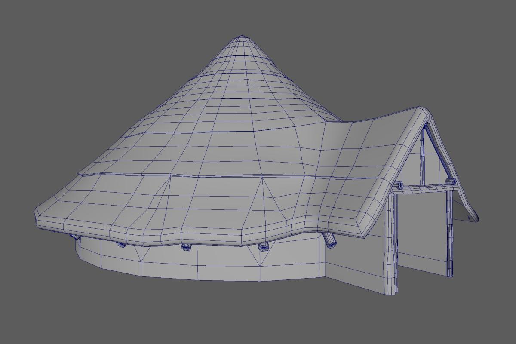Select the overlapping thatch layer edge on main roof
Viewport: 516px width, 344px height.
click(x=172, y=175)
